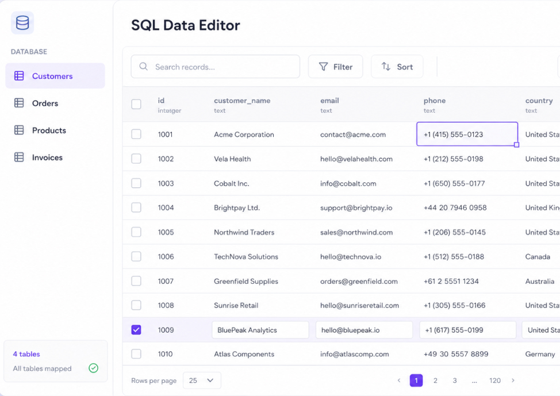Click the Orders table icon in sidebar

pos(19,103)
